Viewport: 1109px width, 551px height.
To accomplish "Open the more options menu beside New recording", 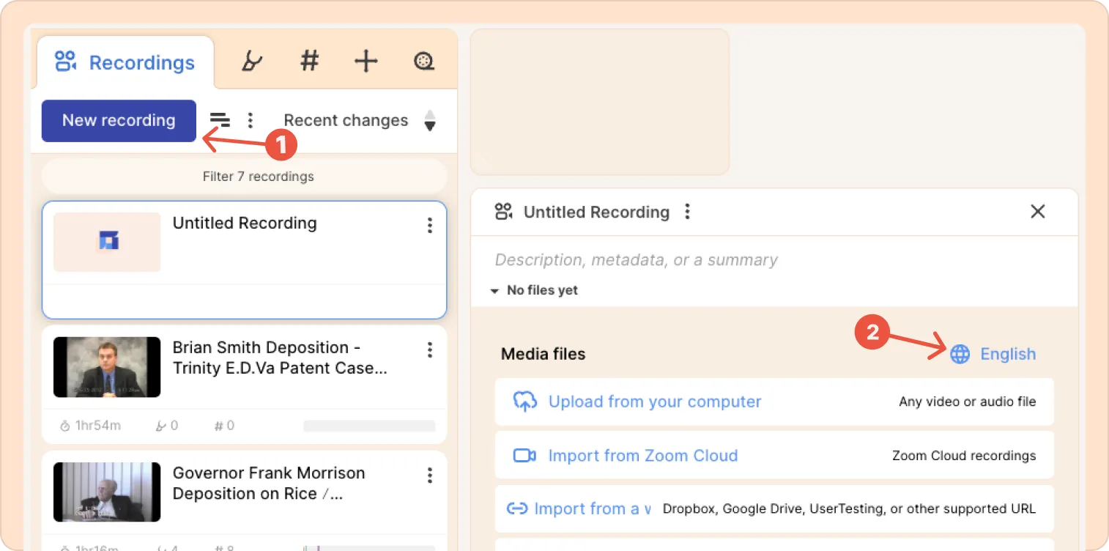I will [251, 120].
